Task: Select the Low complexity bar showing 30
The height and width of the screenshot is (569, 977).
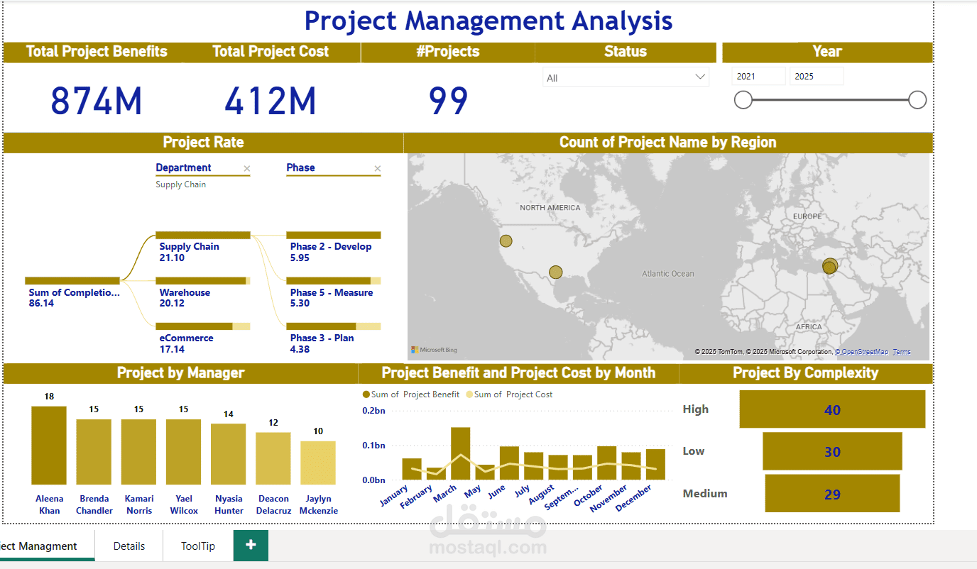Action: pos(832,451)
